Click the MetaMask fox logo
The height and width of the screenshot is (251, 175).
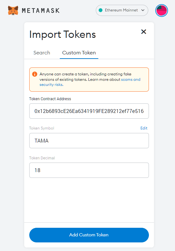pyautogui.click(x=13, y=10)
